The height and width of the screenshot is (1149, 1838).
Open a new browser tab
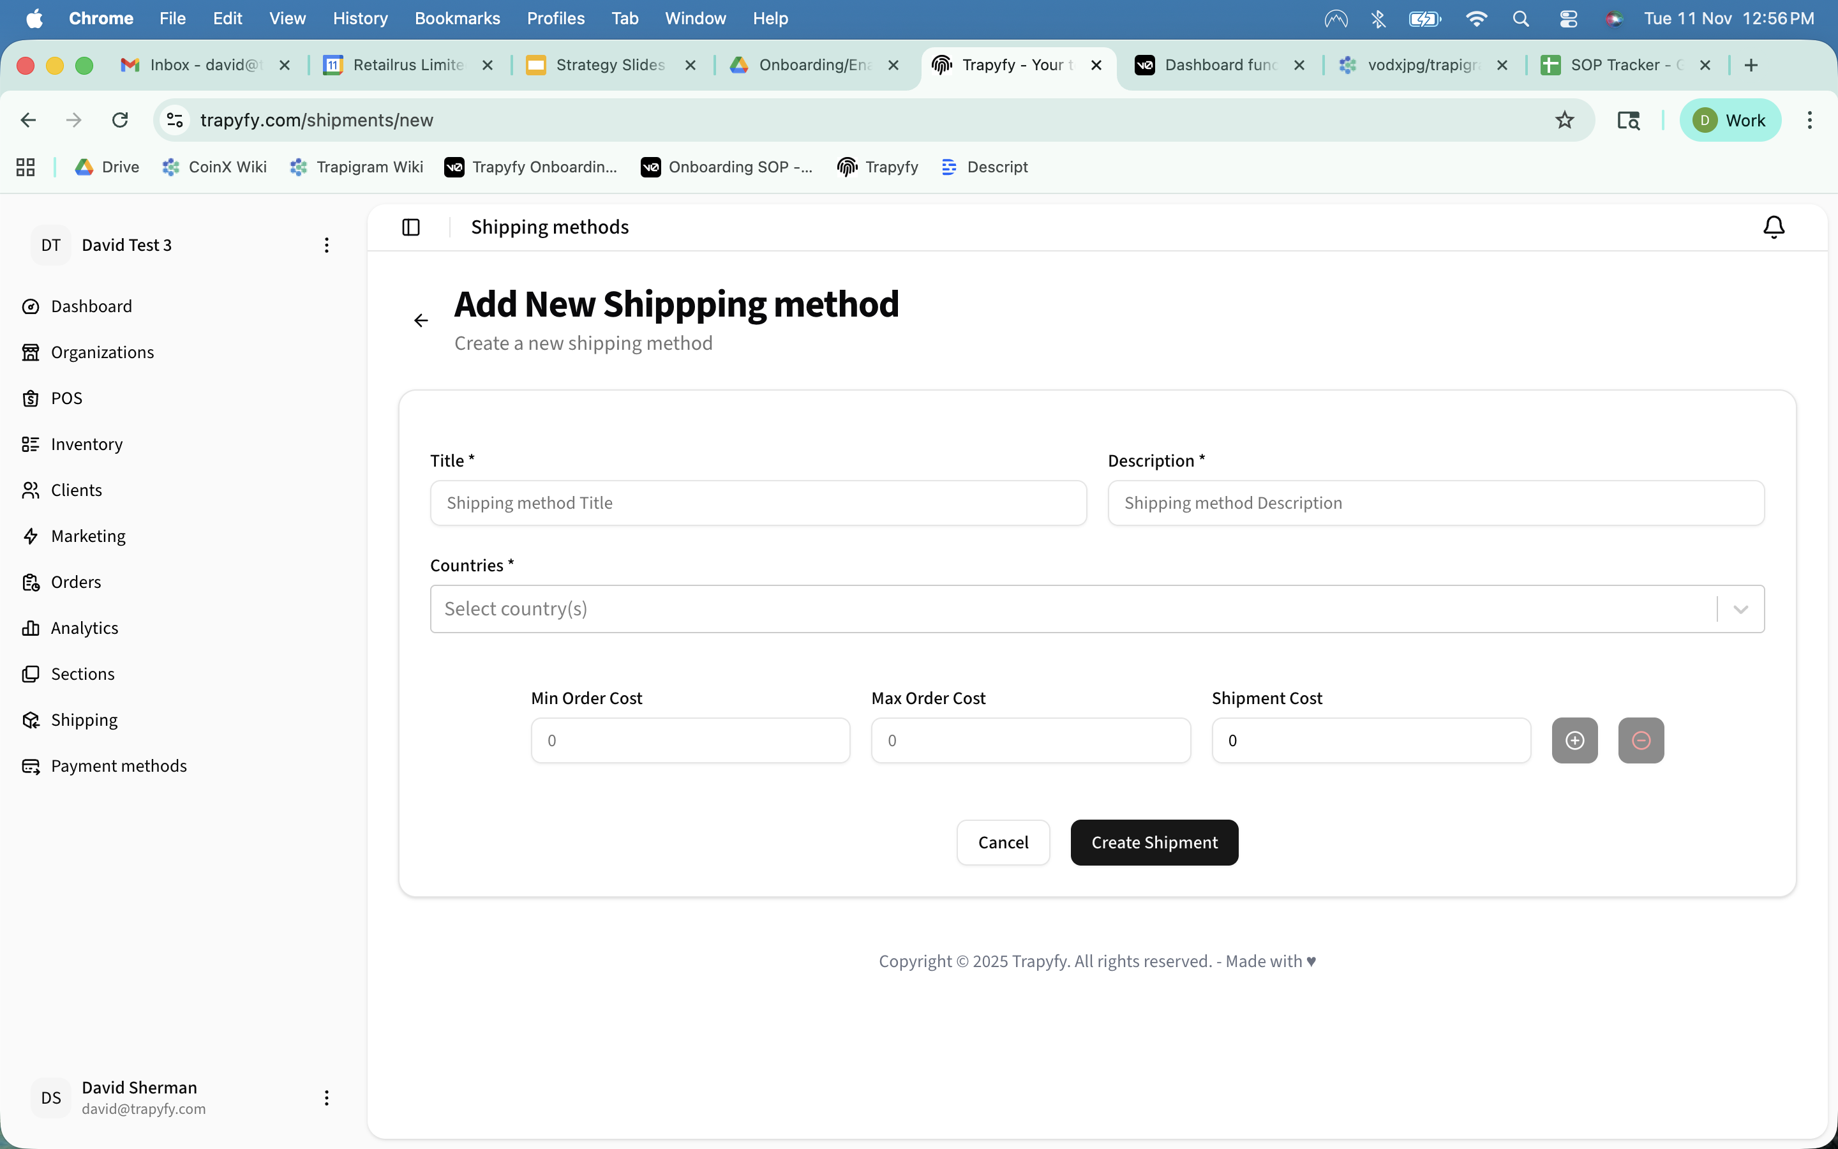click(x=1751, y=65)
